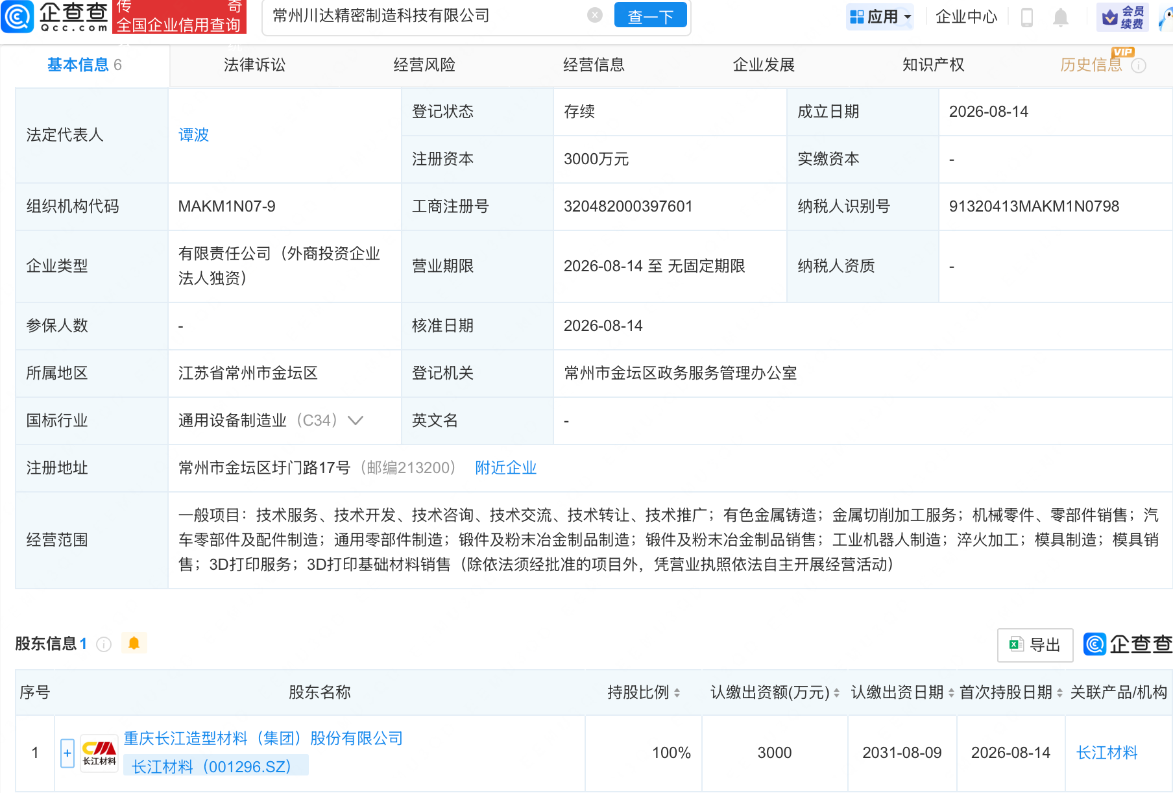Viewport: 1173px width, 793px height.
Task: Open the notifications bell in header
Action: [1061, 17]
